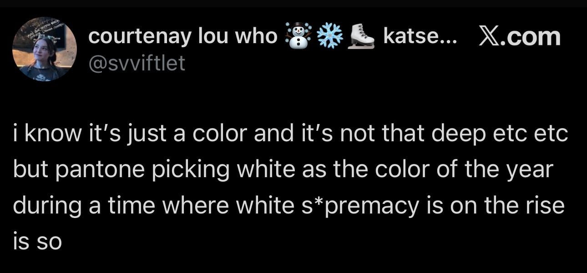Click the word "during" in the tweet
The width and height of the screenshot is (587, 273).
(x=44, y=206)
